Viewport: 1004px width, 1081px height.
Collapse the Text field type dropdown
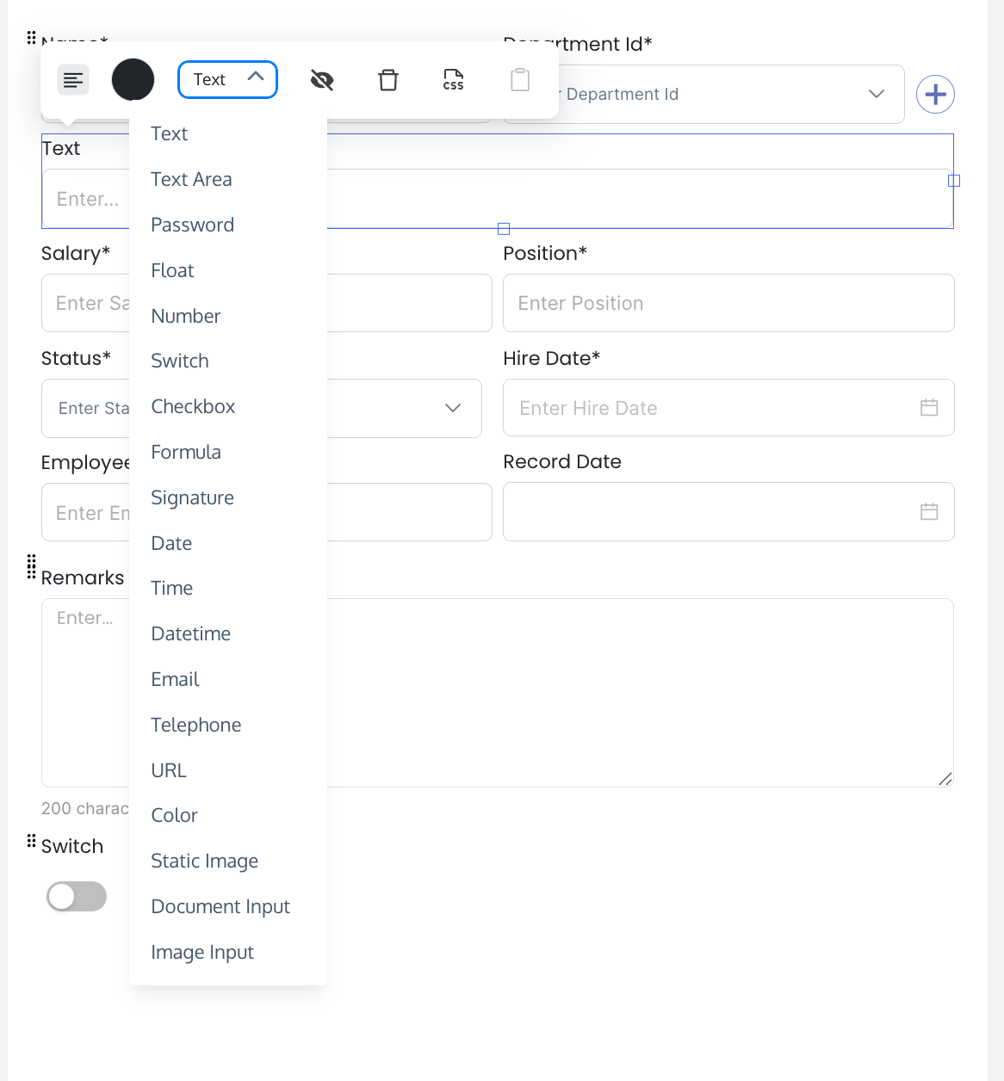point(256,78)
